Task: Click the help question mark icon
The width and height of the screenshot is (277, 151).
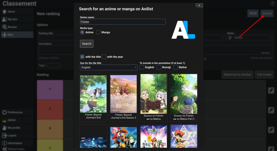Action: click(x=272, y=3)
